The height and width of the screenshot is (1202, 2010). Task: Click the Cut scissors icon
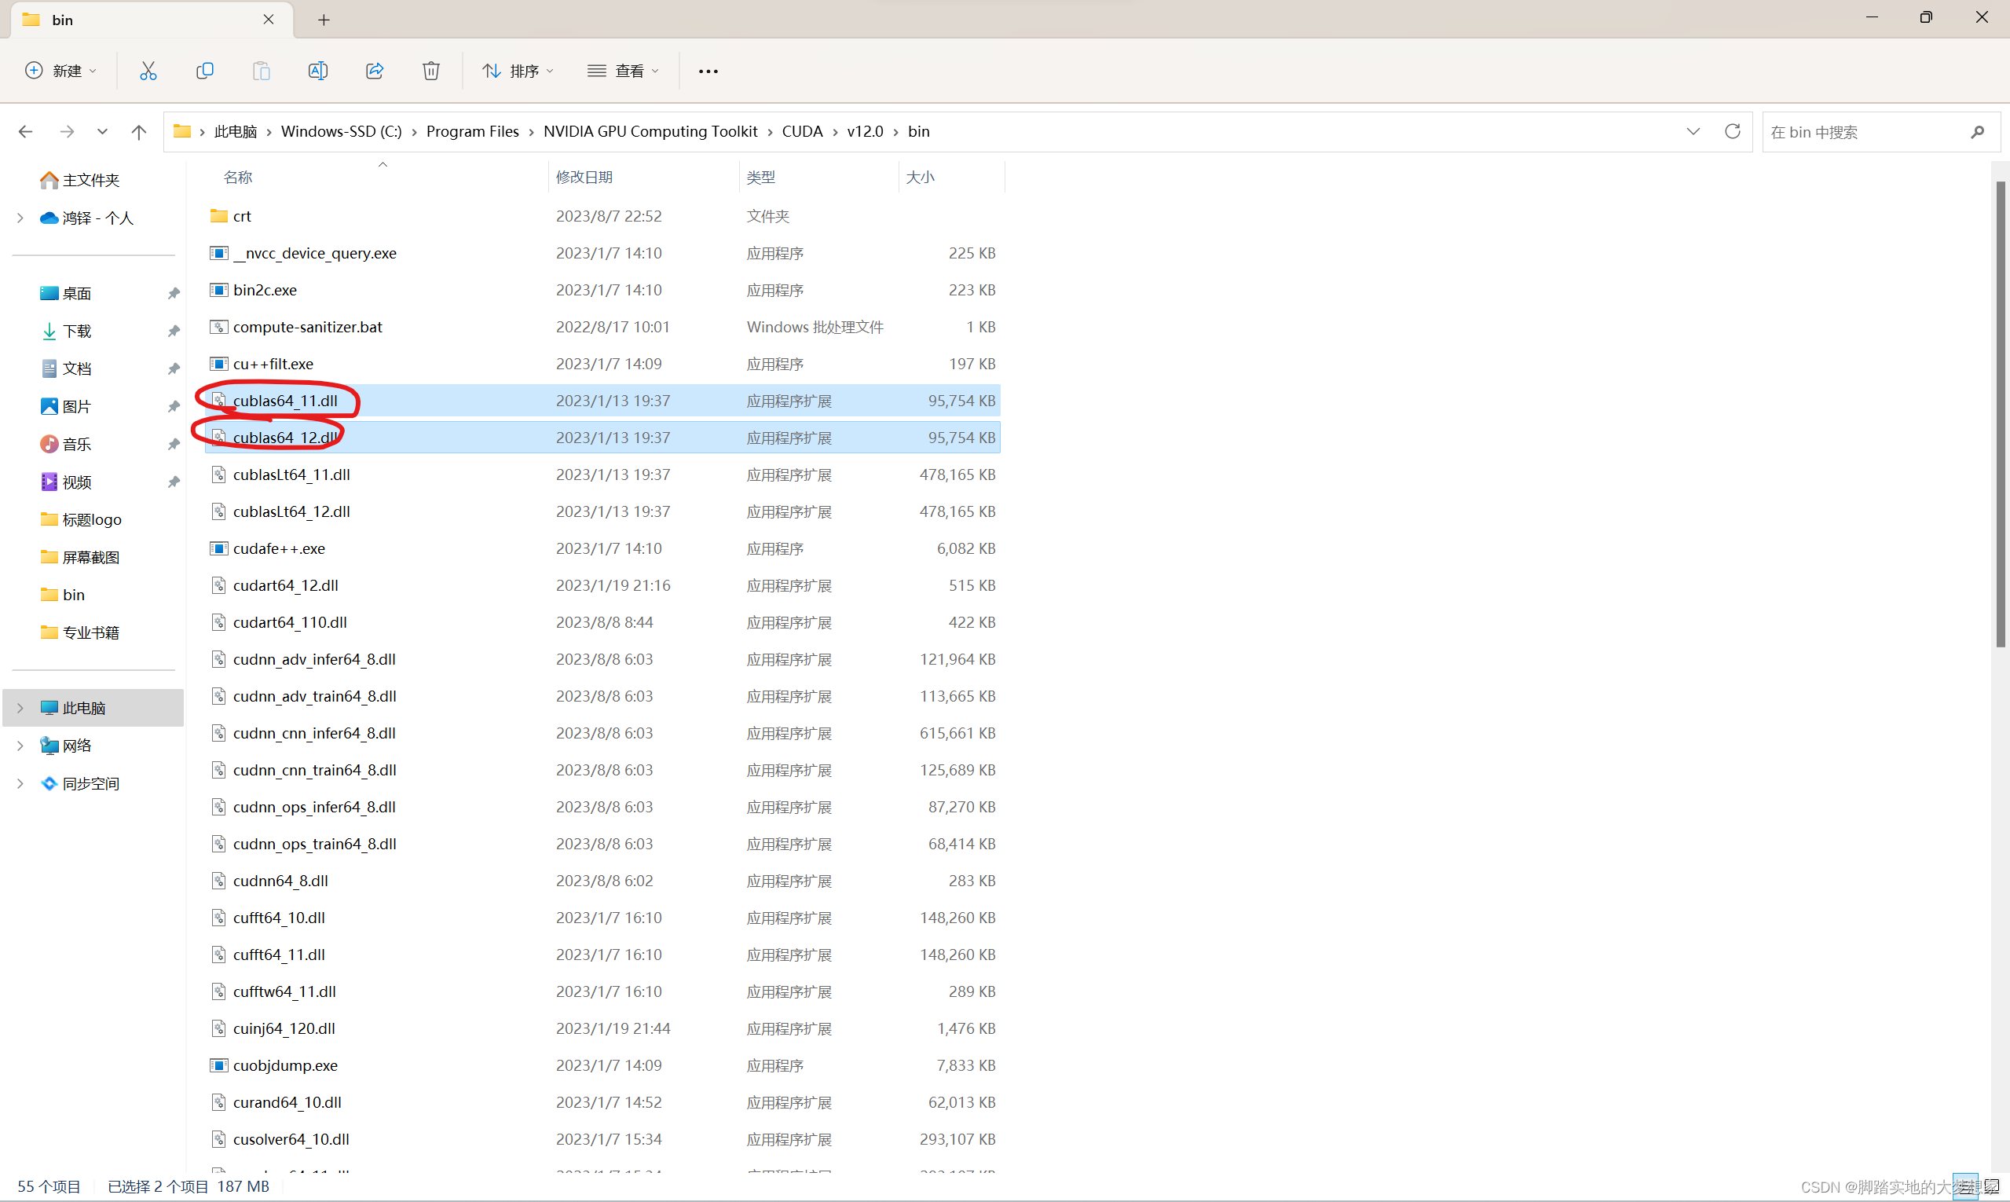pyautogui.click(x=148, y=71)
